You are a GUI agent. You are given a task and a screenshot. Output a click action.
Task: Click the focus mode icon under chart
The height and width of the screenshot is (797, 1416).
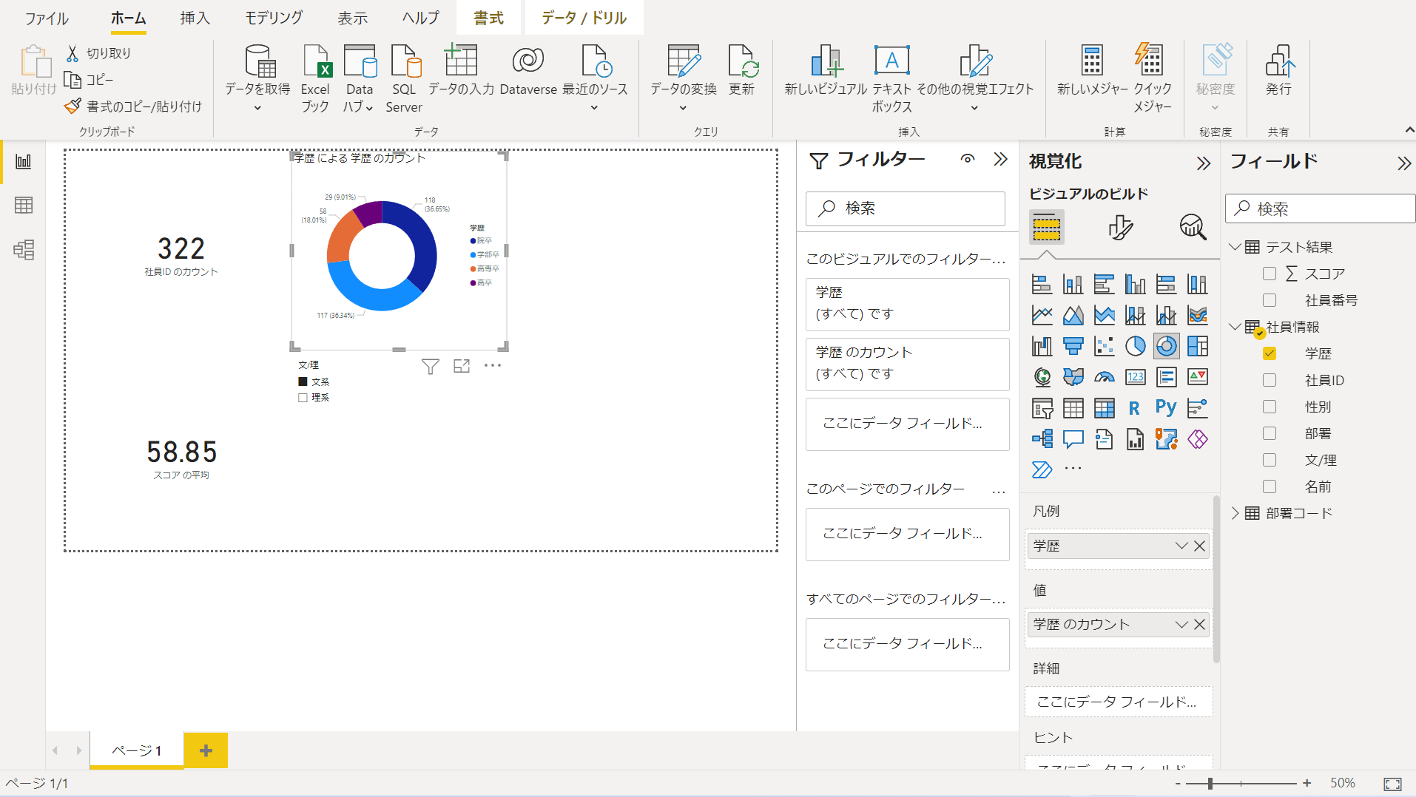click(x=462, y=366)
